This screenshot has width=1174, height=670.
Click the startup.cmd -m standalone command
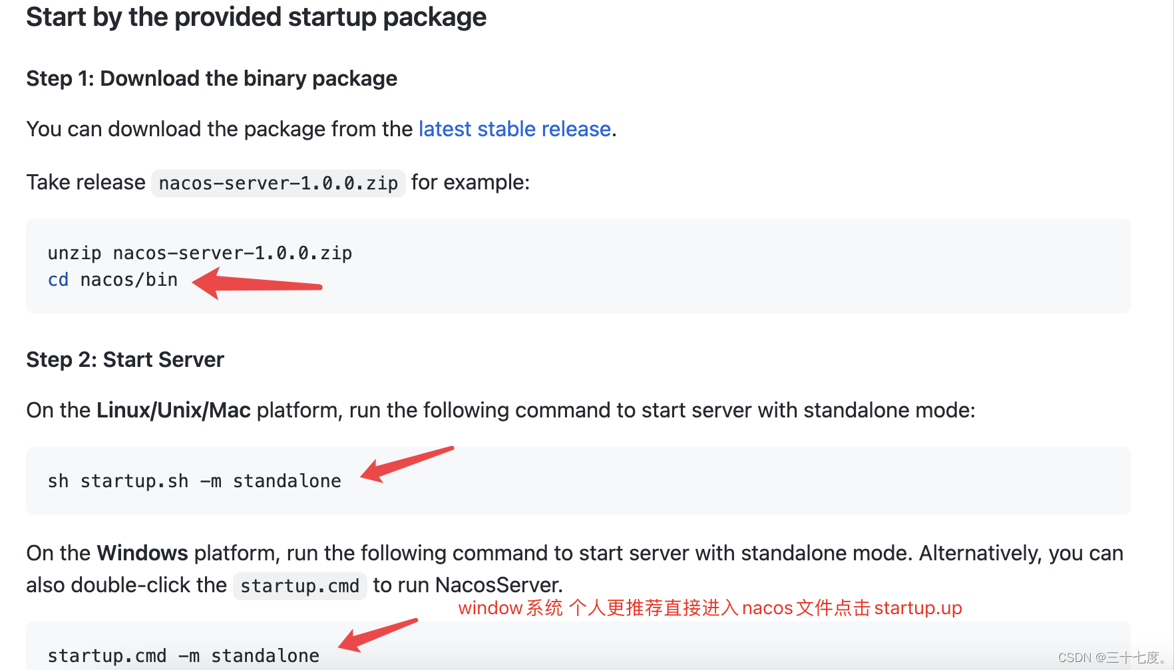[184, 656]
